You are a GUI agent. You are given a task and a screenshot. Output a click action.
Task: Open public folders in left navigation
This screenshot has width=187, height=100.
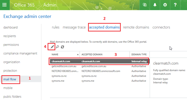coord(12,96)
